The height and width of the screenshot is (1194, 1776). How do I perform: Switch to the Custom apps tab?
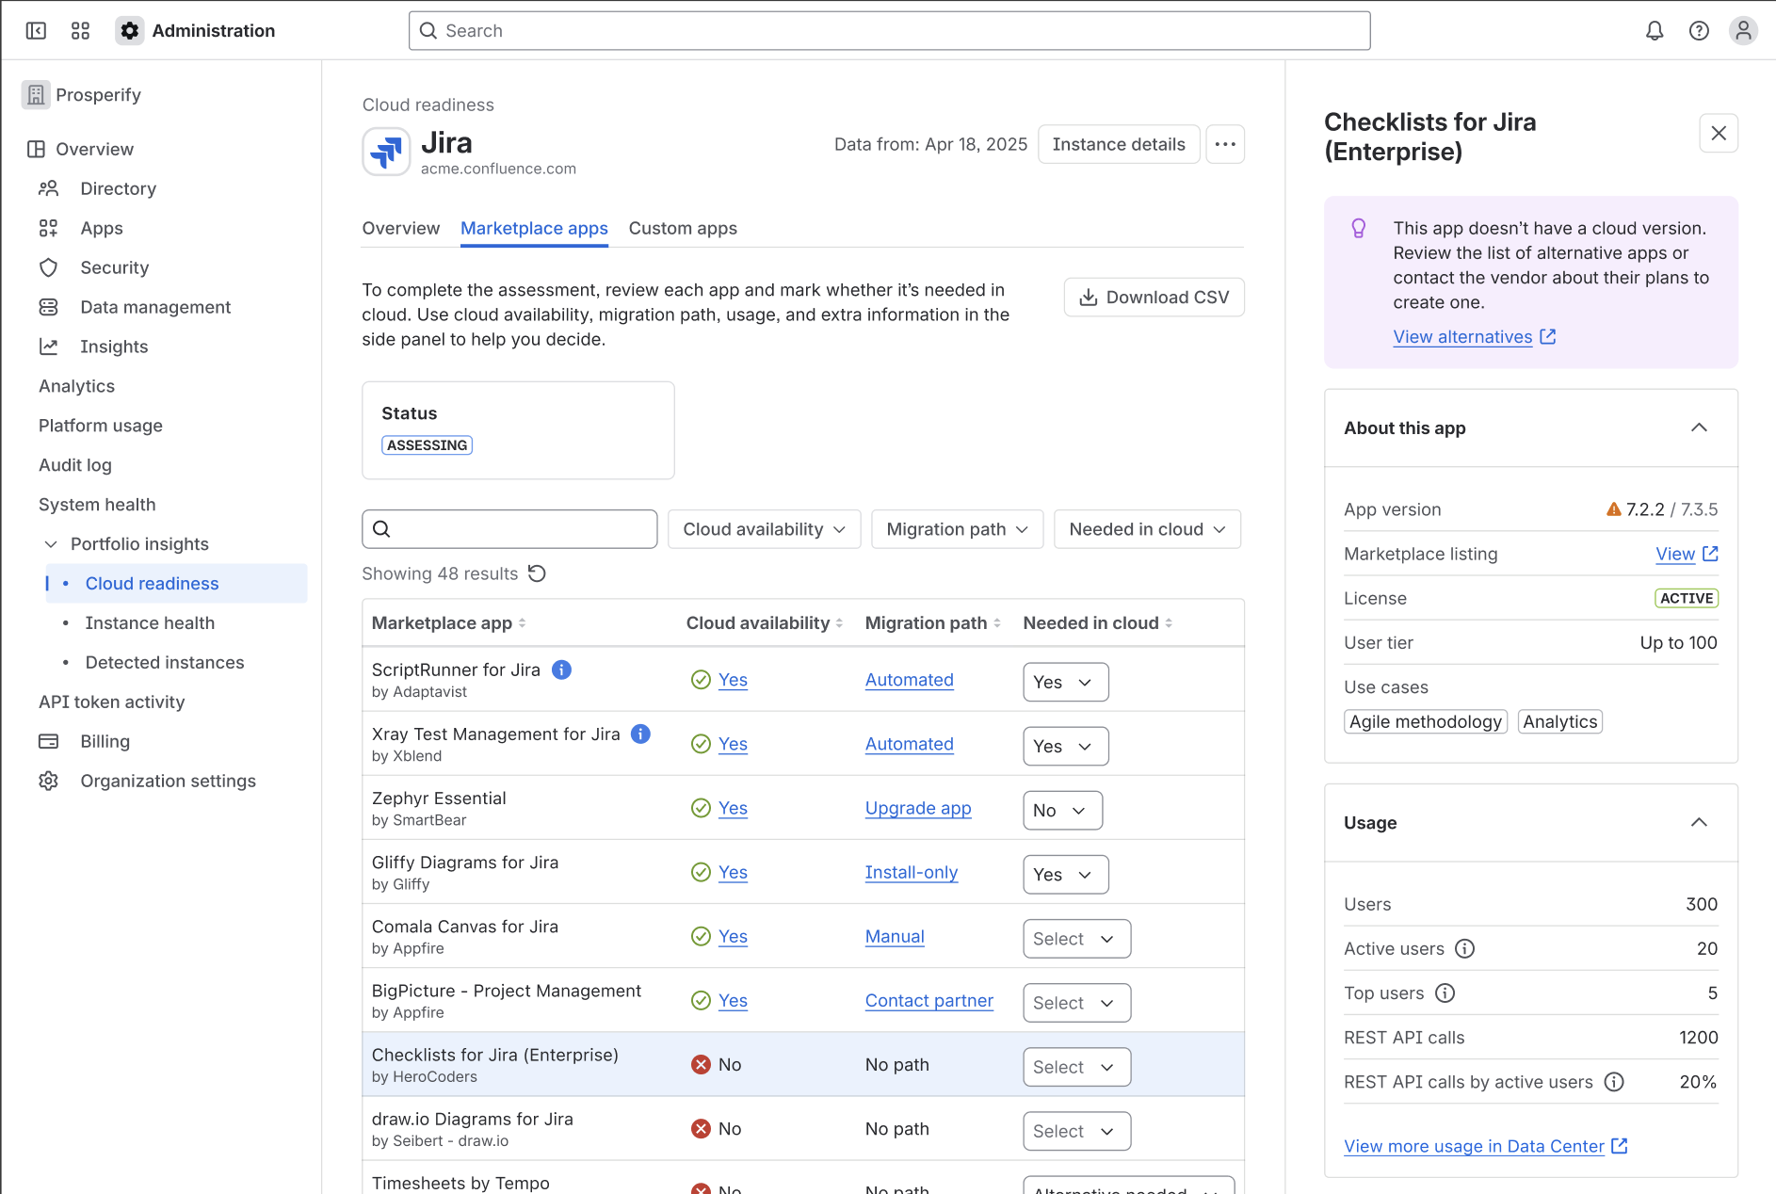point(683,228)
